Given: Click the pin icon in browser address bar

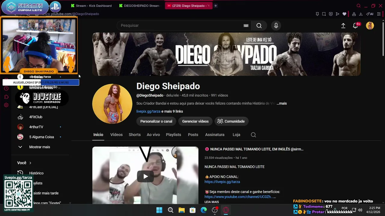Looking at the screenshot, I should 317,14.
